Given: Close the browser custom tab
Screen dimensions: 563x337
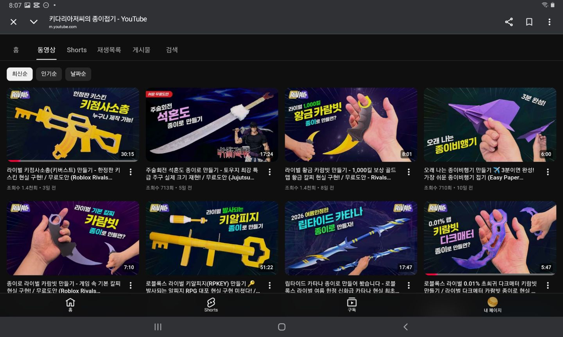Looking at the screenshot, I should 13,22.
